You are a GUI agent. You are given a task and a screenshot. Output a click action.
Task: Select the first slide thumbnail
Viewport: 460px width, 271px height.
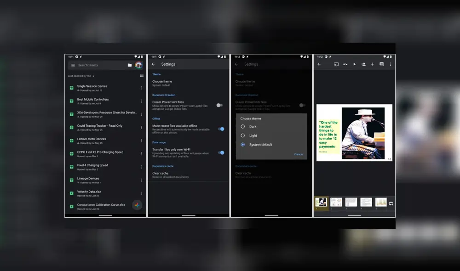tap(321, 201)
